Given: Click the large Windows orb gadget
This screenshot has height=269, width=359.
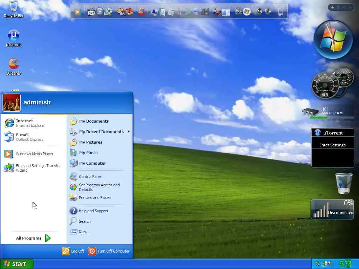Looking at the screenshot, I should (x=333, y=40).
